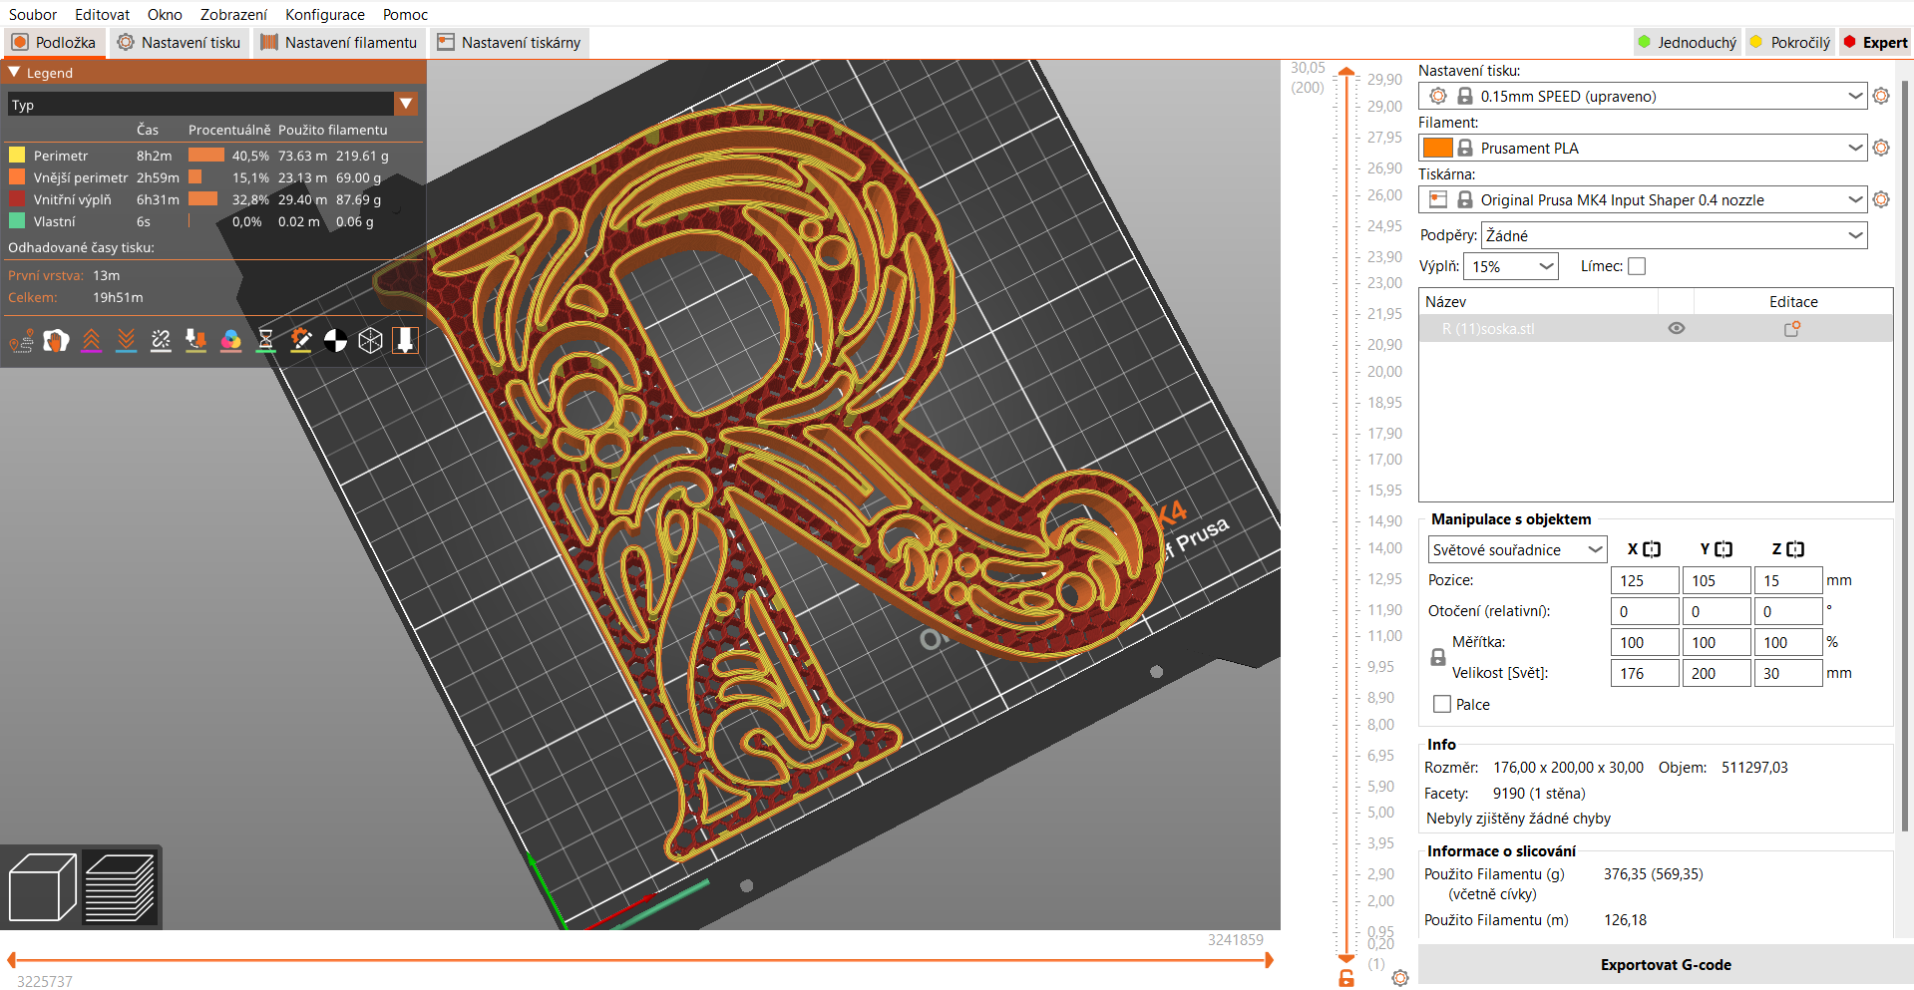Select Expert mode

click(1875, 42)
